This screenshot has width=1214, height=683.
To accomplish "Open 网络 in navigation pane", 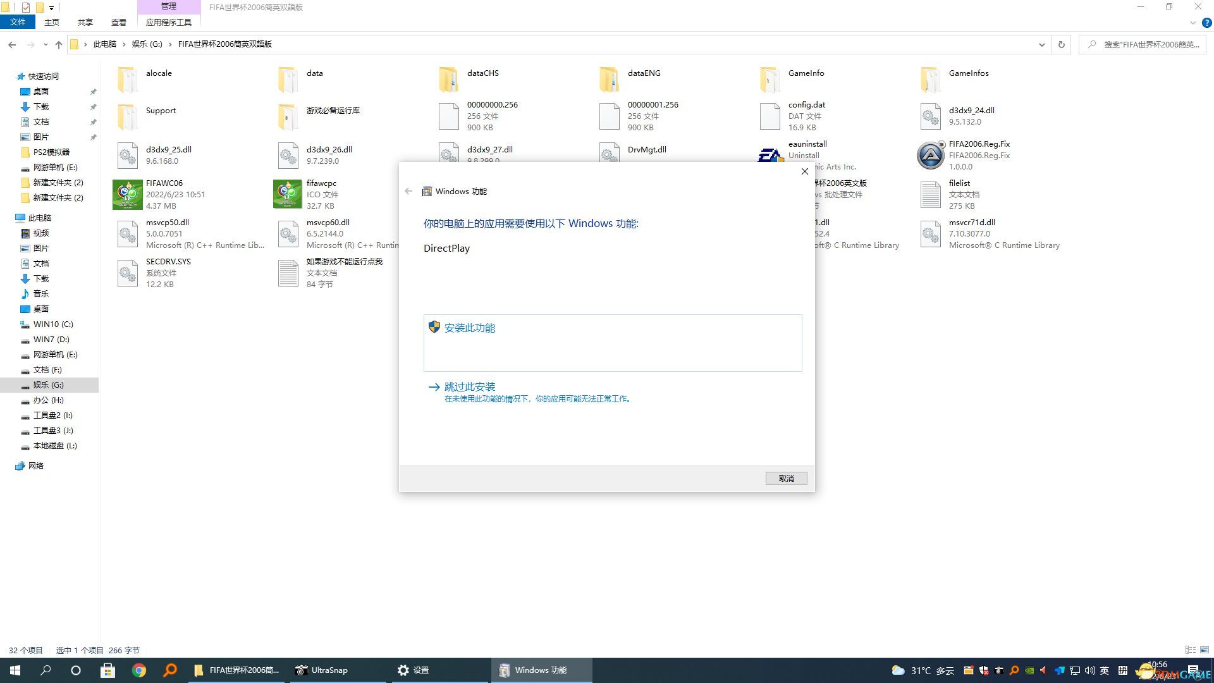I will point(36,465).
